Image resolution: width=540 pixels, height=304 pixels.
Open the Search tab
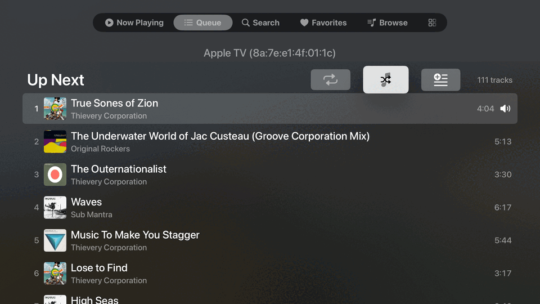tap(260, 23)
